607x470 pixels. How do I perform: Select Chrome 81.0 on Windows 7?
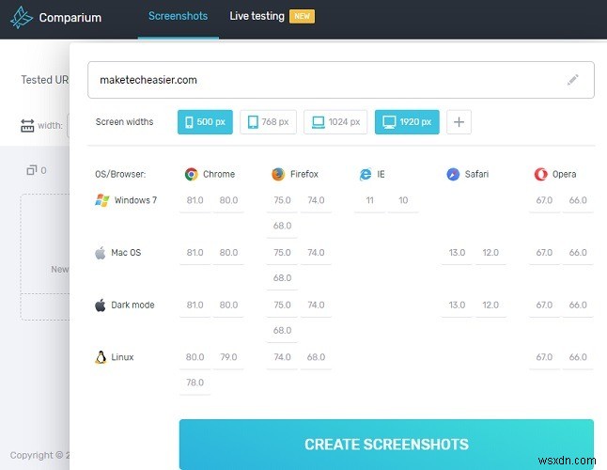click(195, 200)
